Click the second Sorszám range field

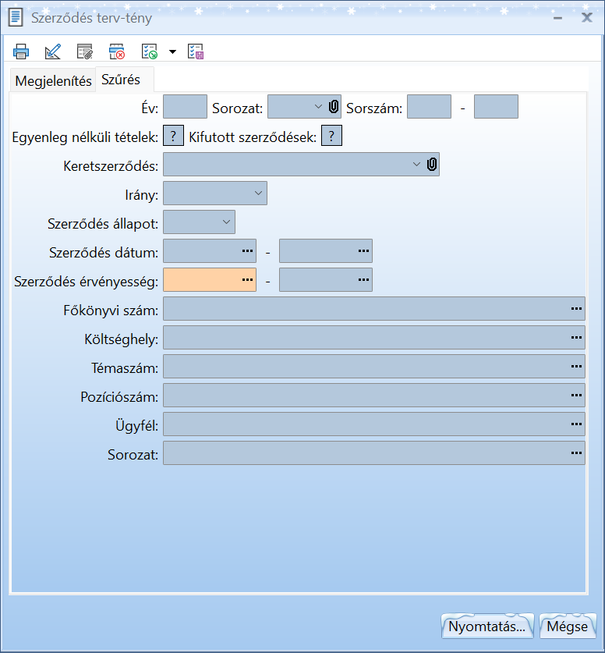(496, 107)
